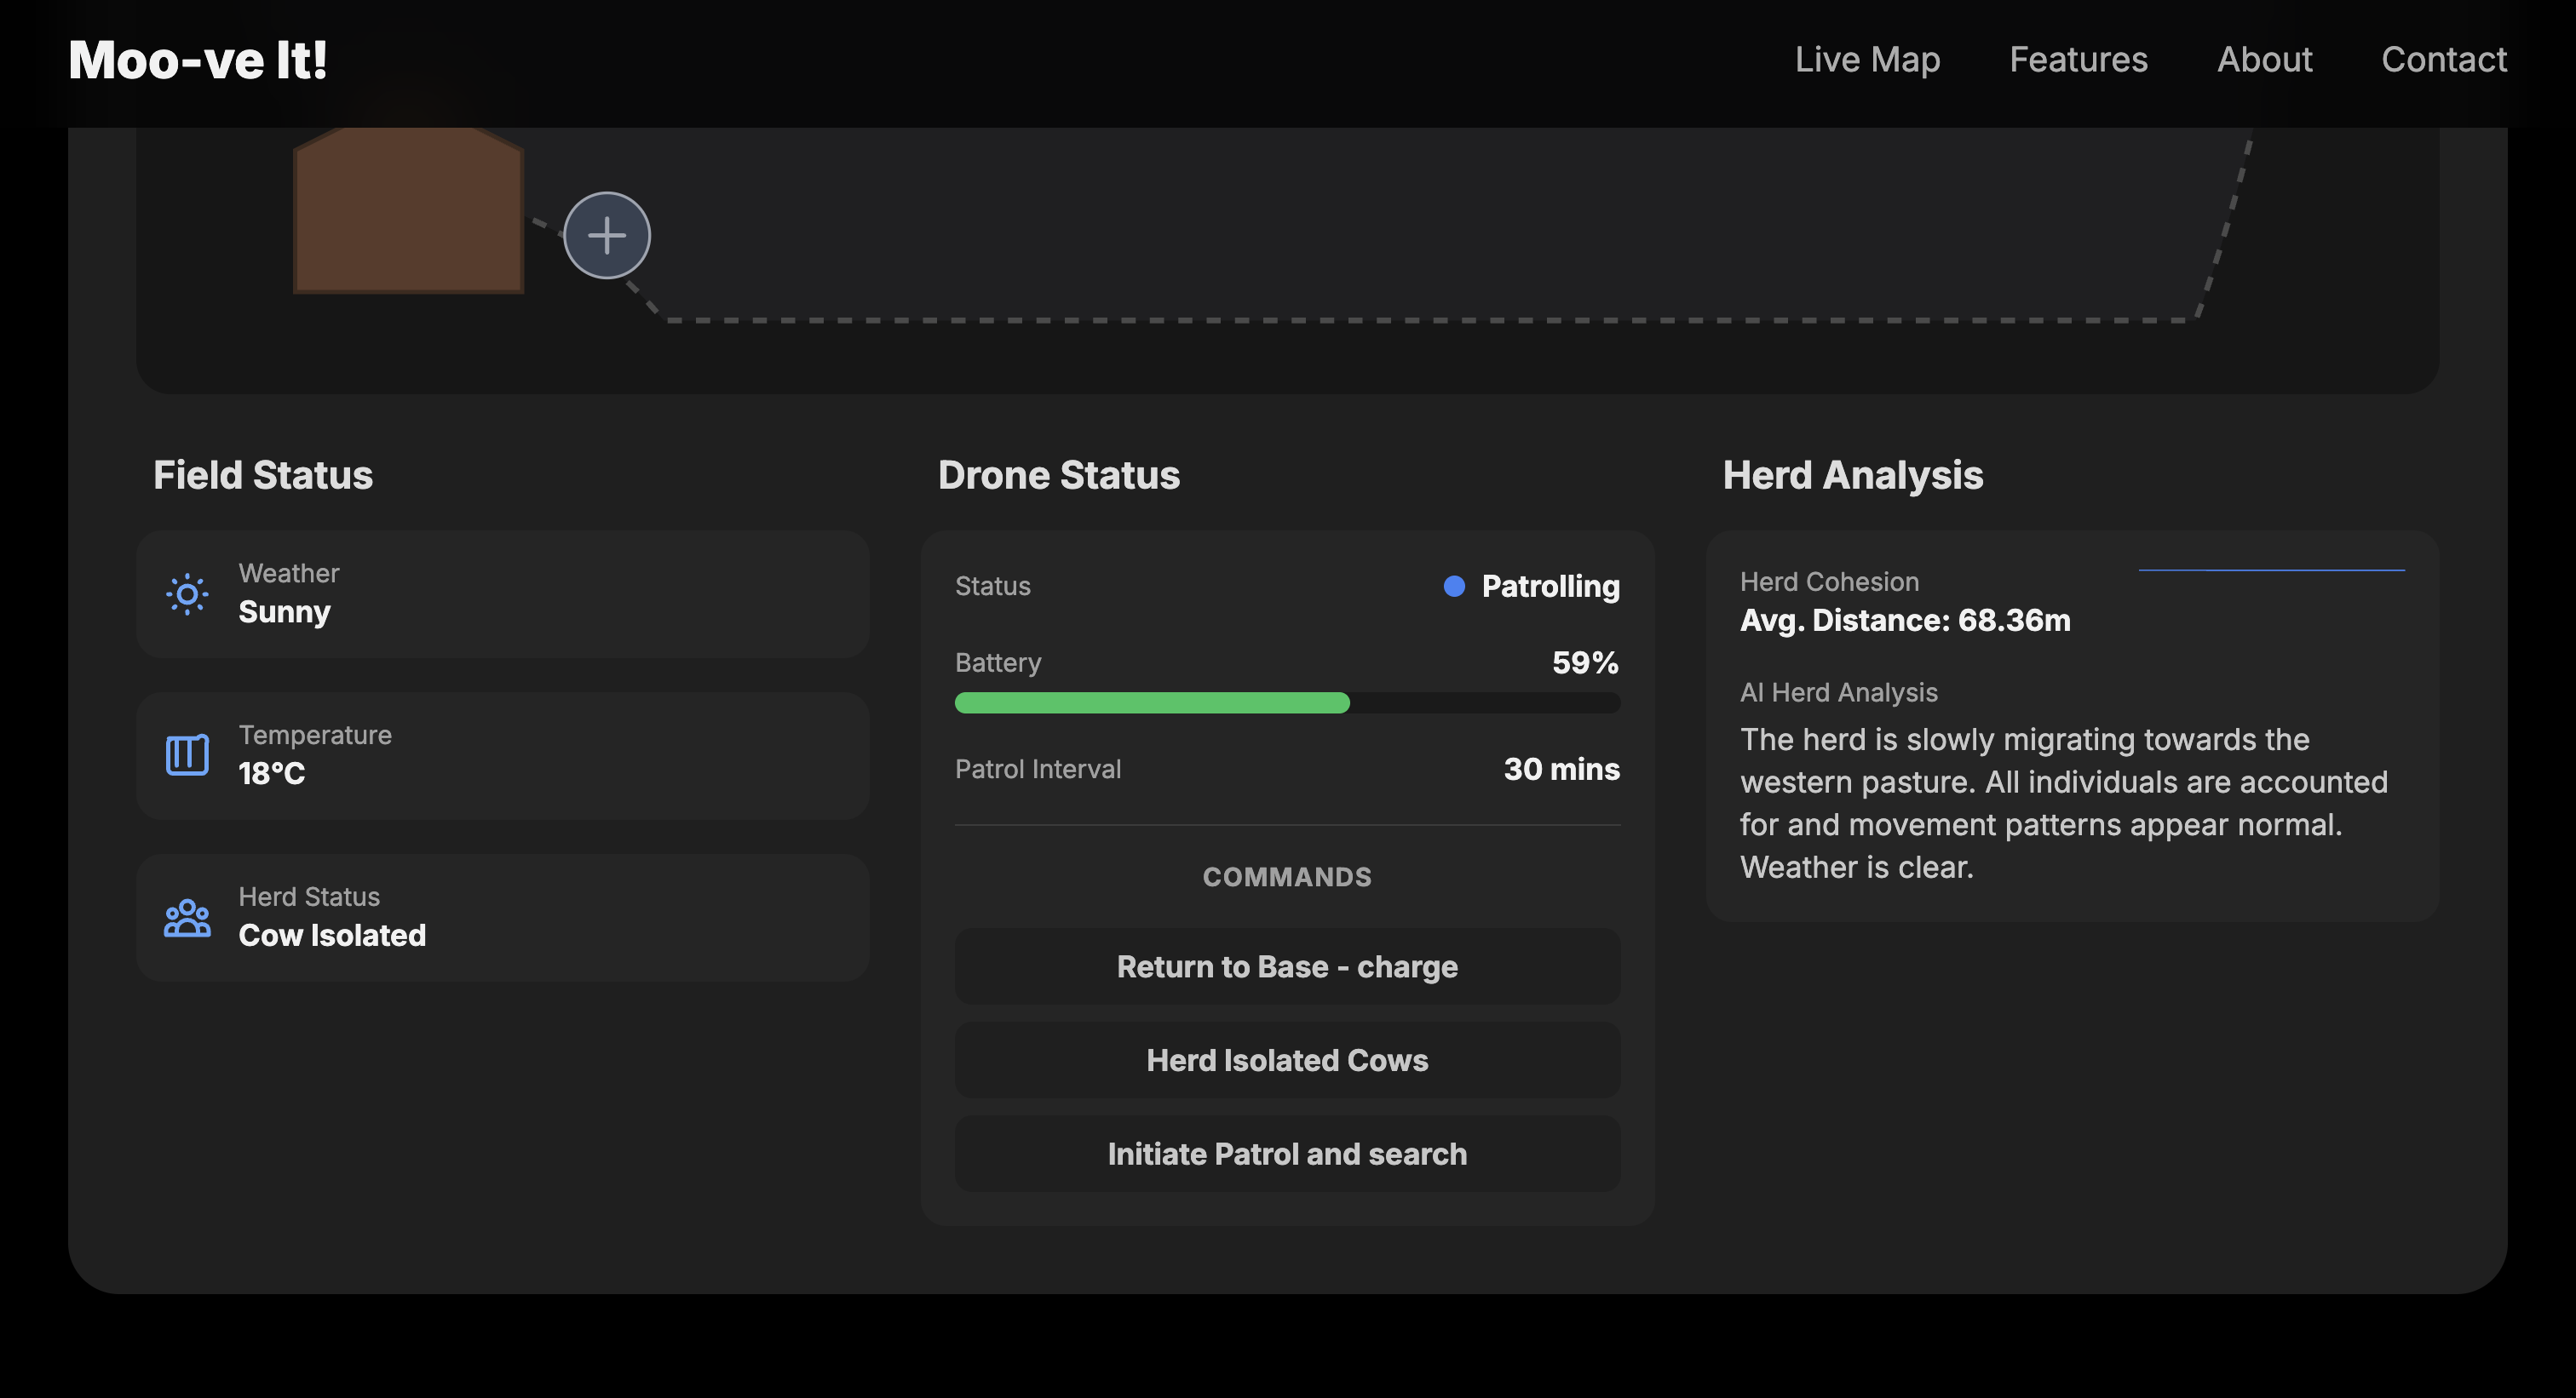This screenshot has height=1398, width=2576.
Task: Click the temperature gauge icon
Action: (187, 755)
